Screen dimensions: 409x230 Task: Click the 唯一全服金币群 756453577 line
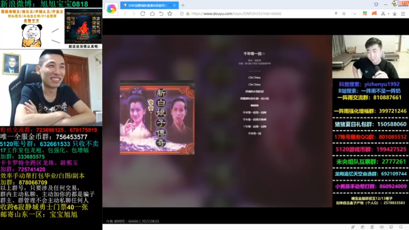click(x=44, y=137)
